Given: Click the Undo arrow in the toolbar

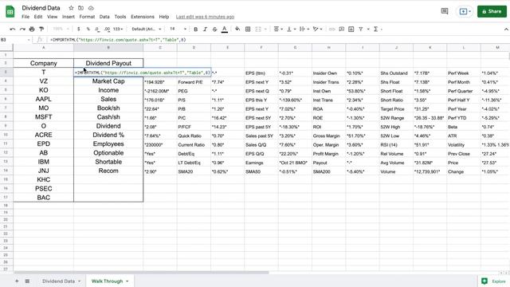Looking at the screenshot, I should click(x=13, y=29).
